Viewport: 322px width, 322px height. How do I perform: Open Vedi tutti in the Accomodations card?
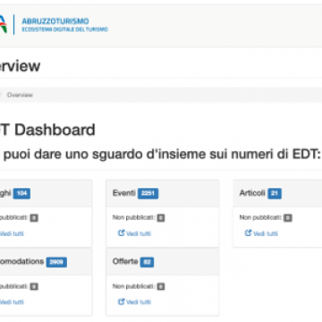click(x=12, y=302)
